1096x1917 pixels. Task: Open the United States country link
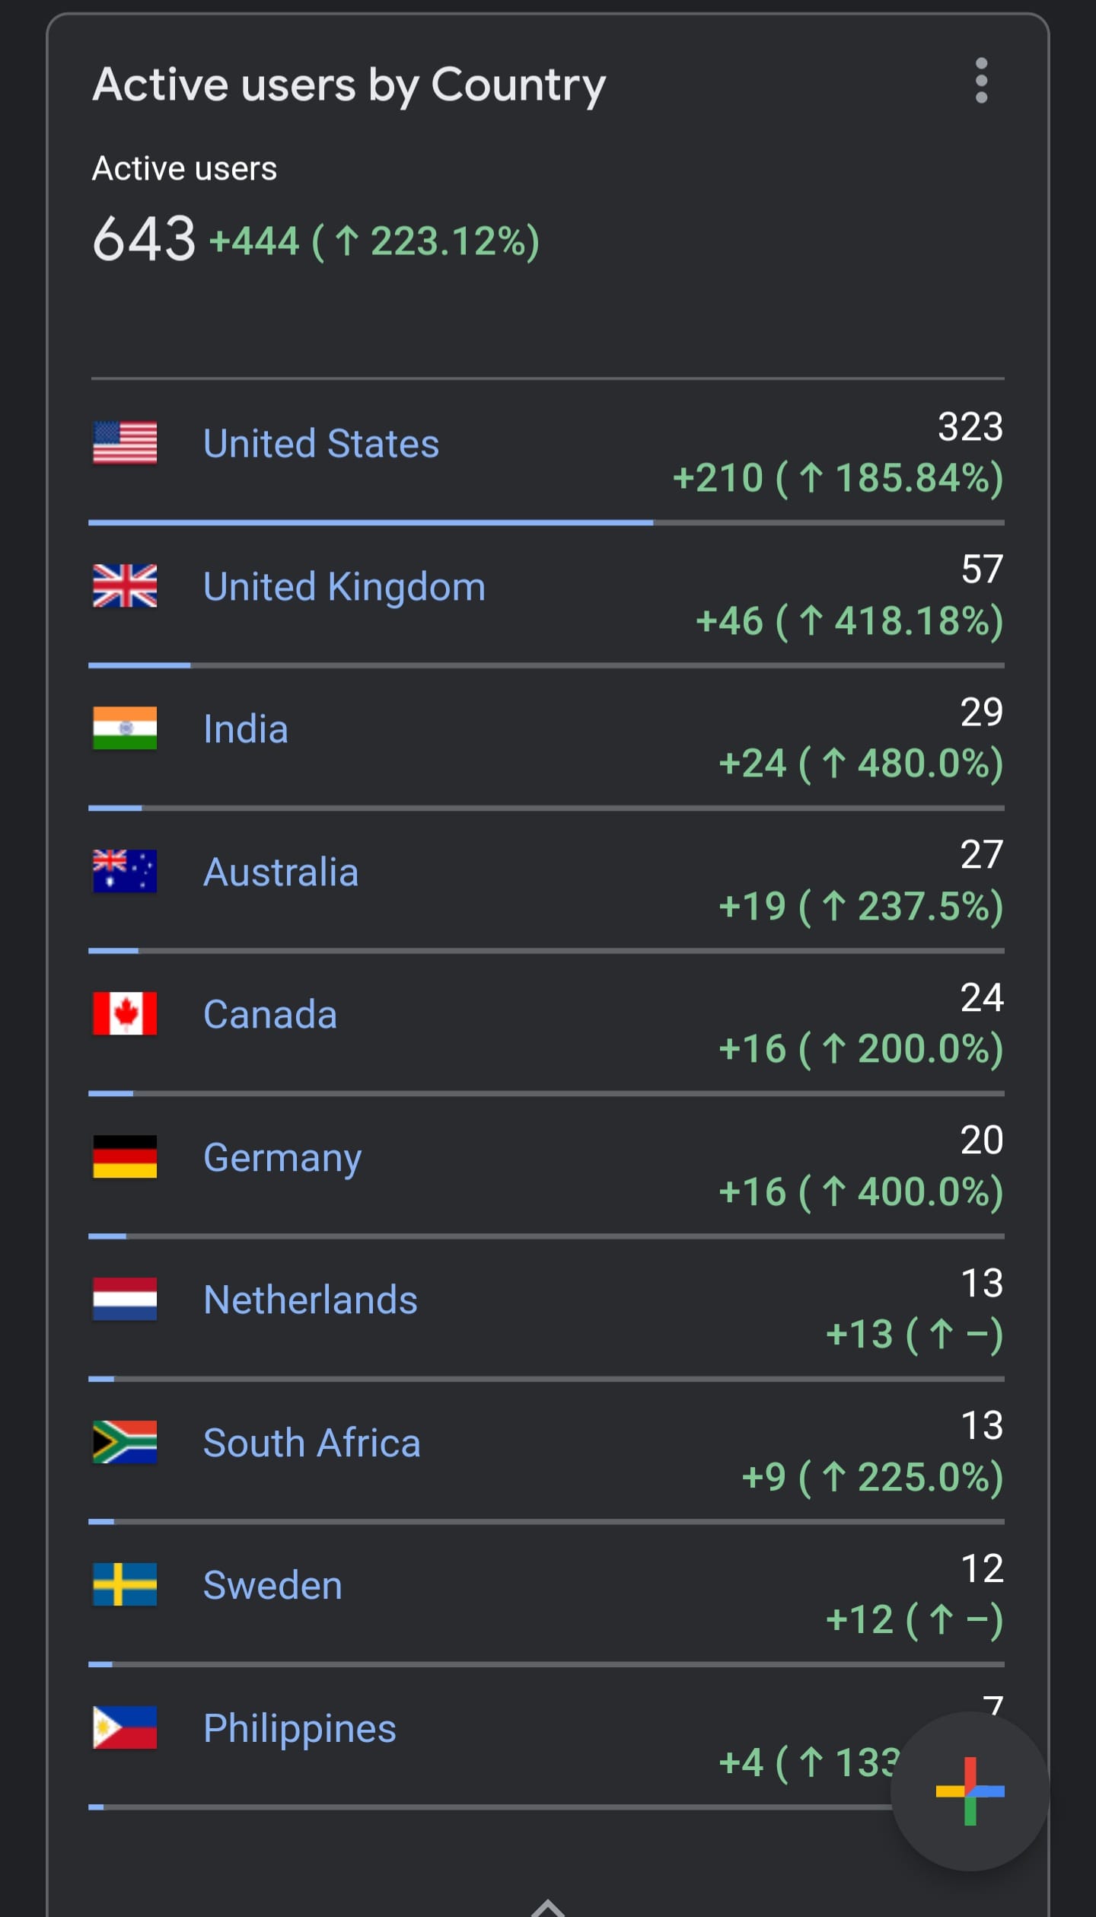pos(321,443)
